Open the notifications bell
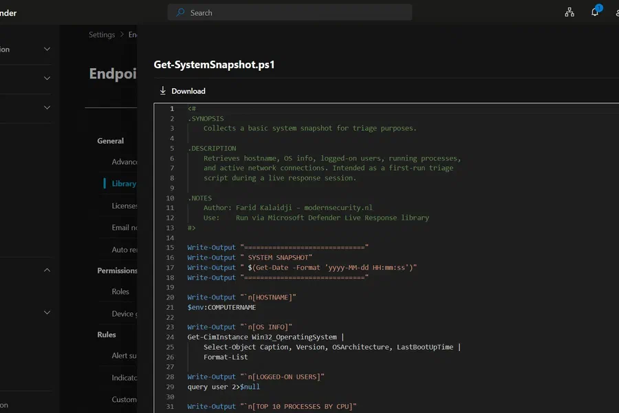The image size is (619, 413). click(x=595, y=12)
